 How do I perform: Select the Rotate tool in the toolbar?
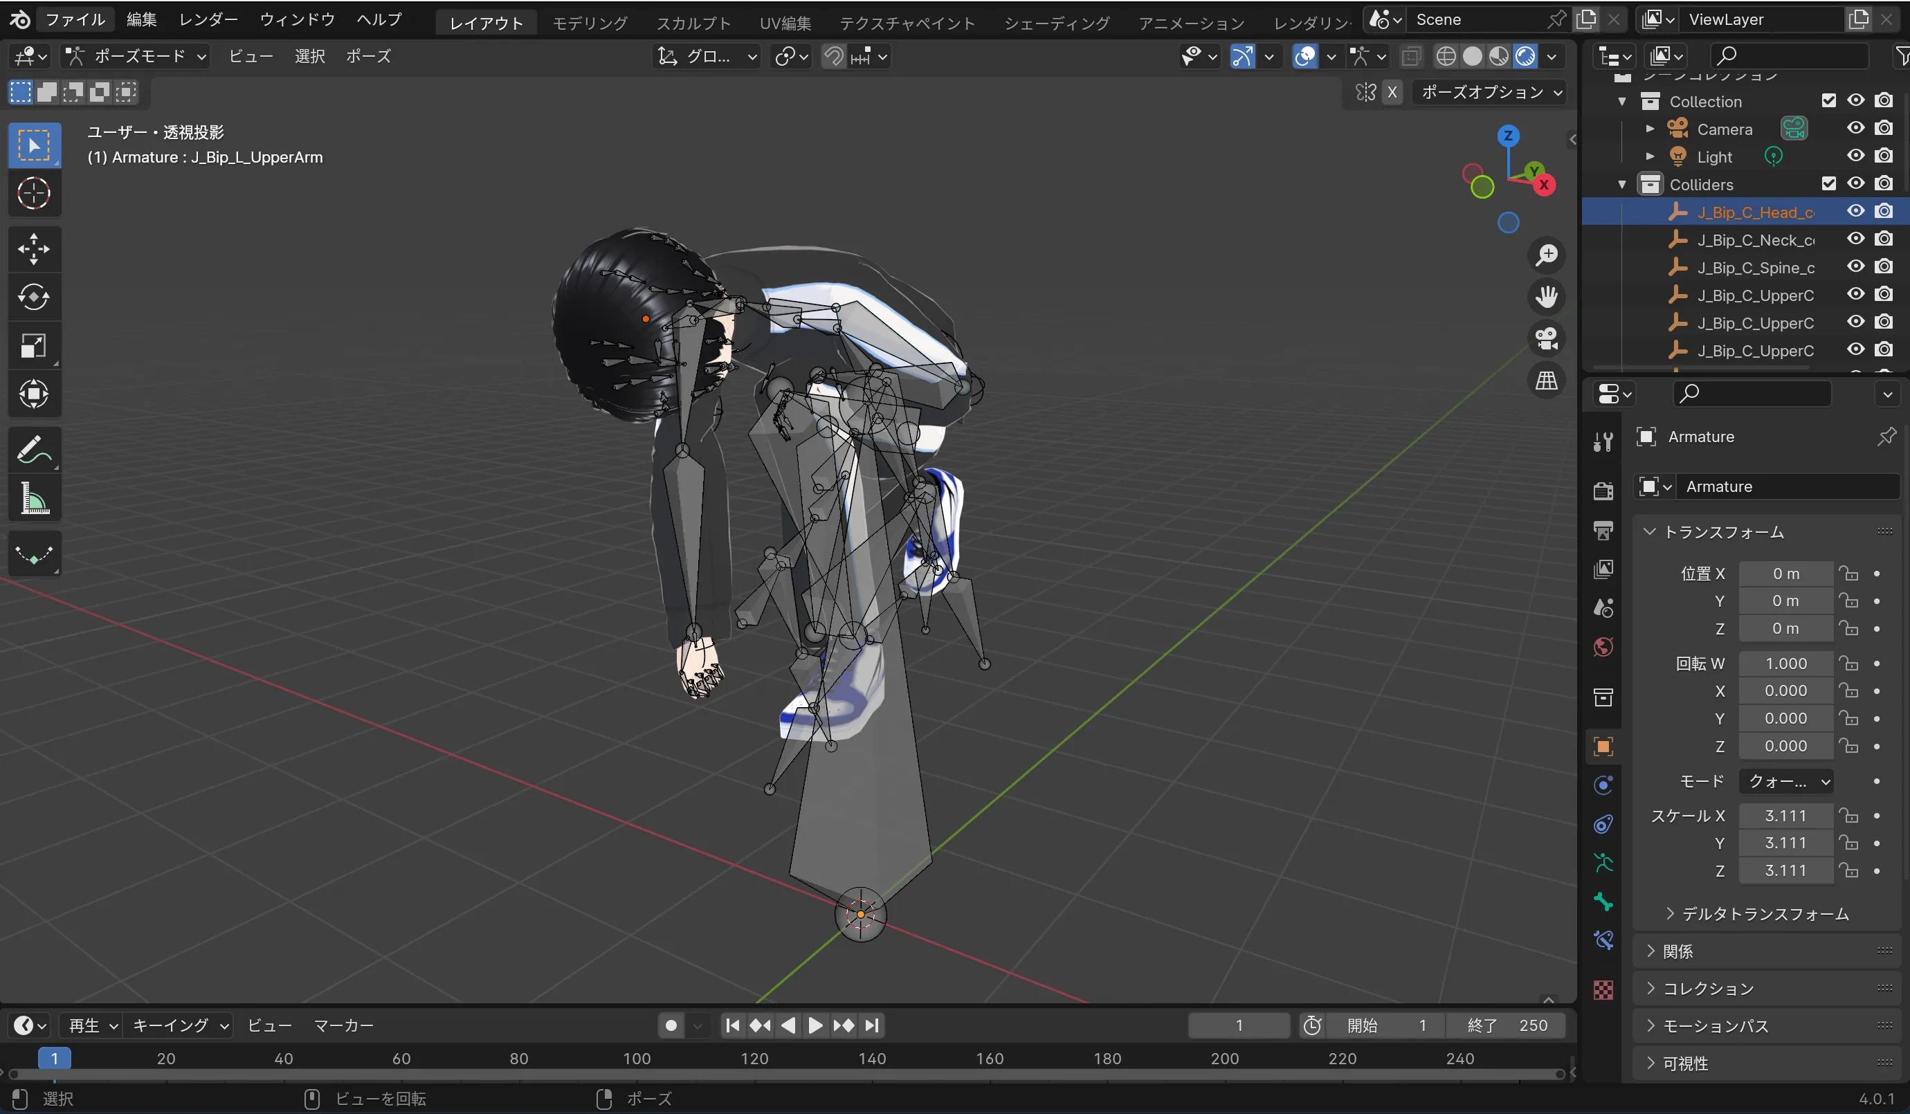pyautogui.click(x=33, y=297)
